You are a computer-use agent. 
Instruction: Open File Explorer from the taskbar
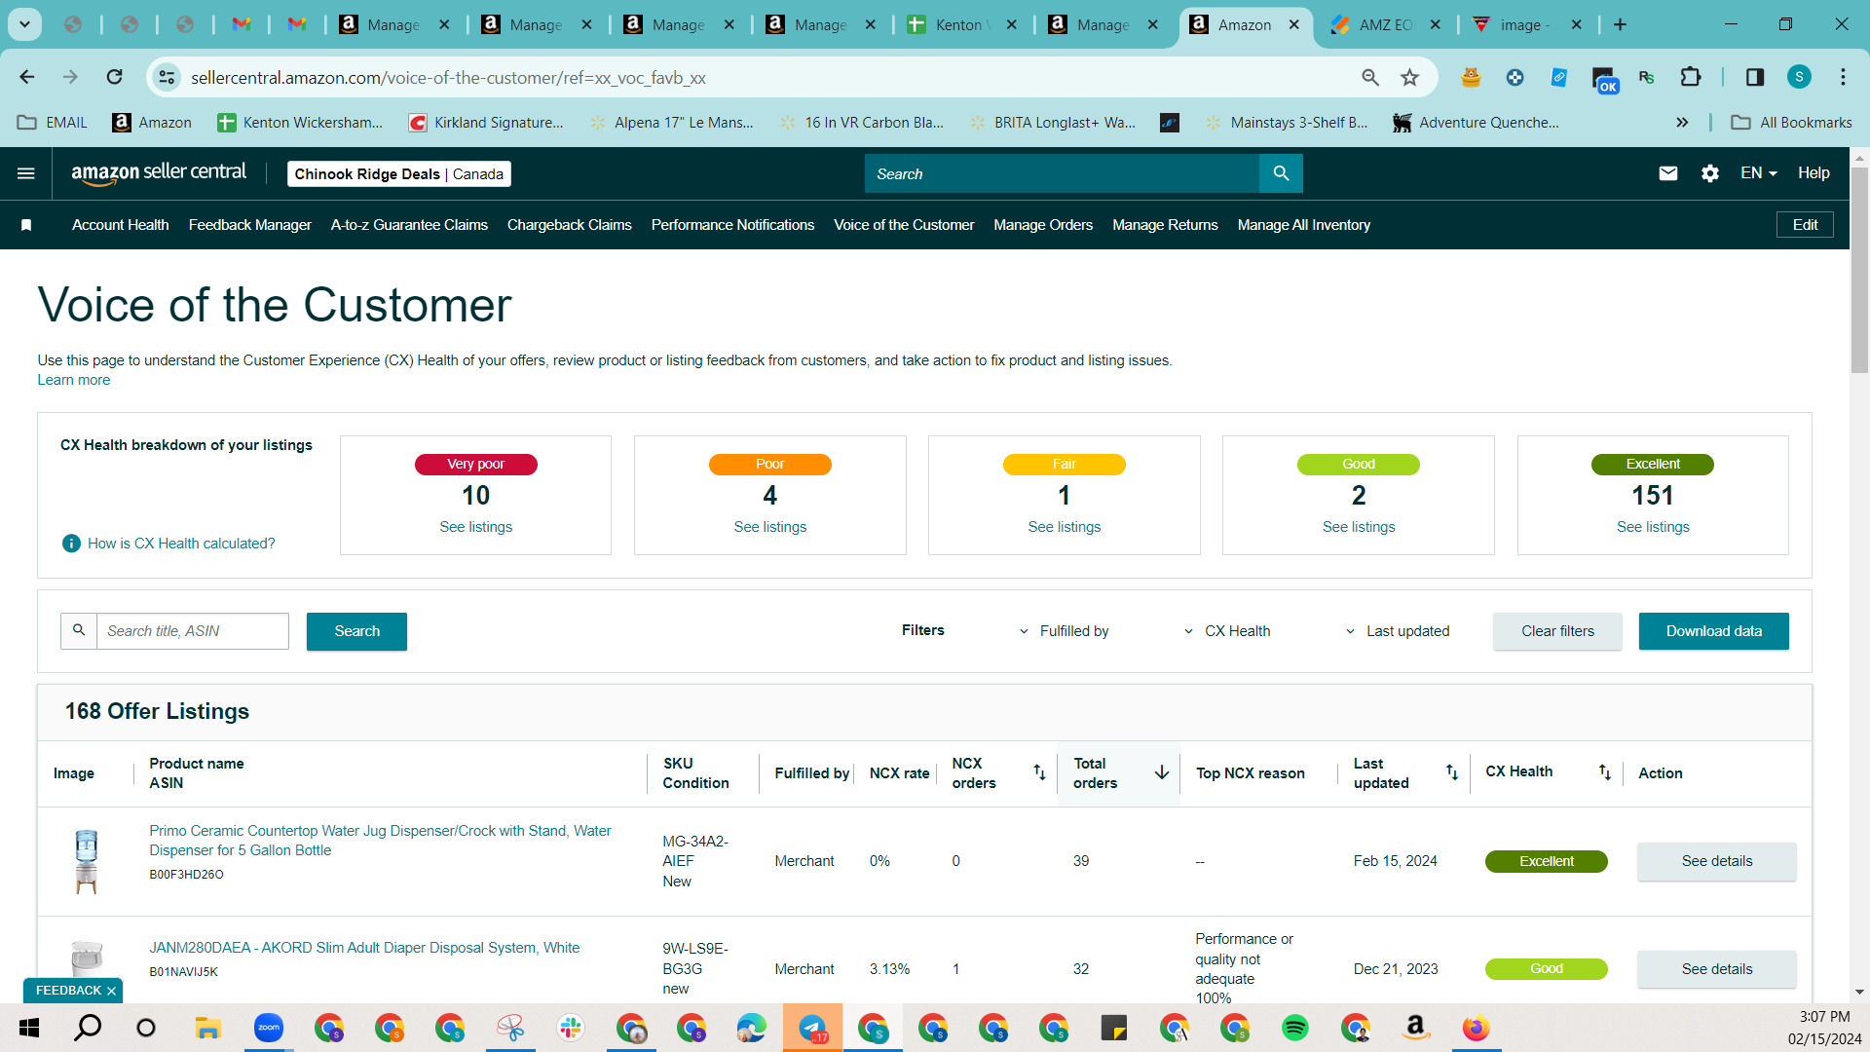(207, 1028)
